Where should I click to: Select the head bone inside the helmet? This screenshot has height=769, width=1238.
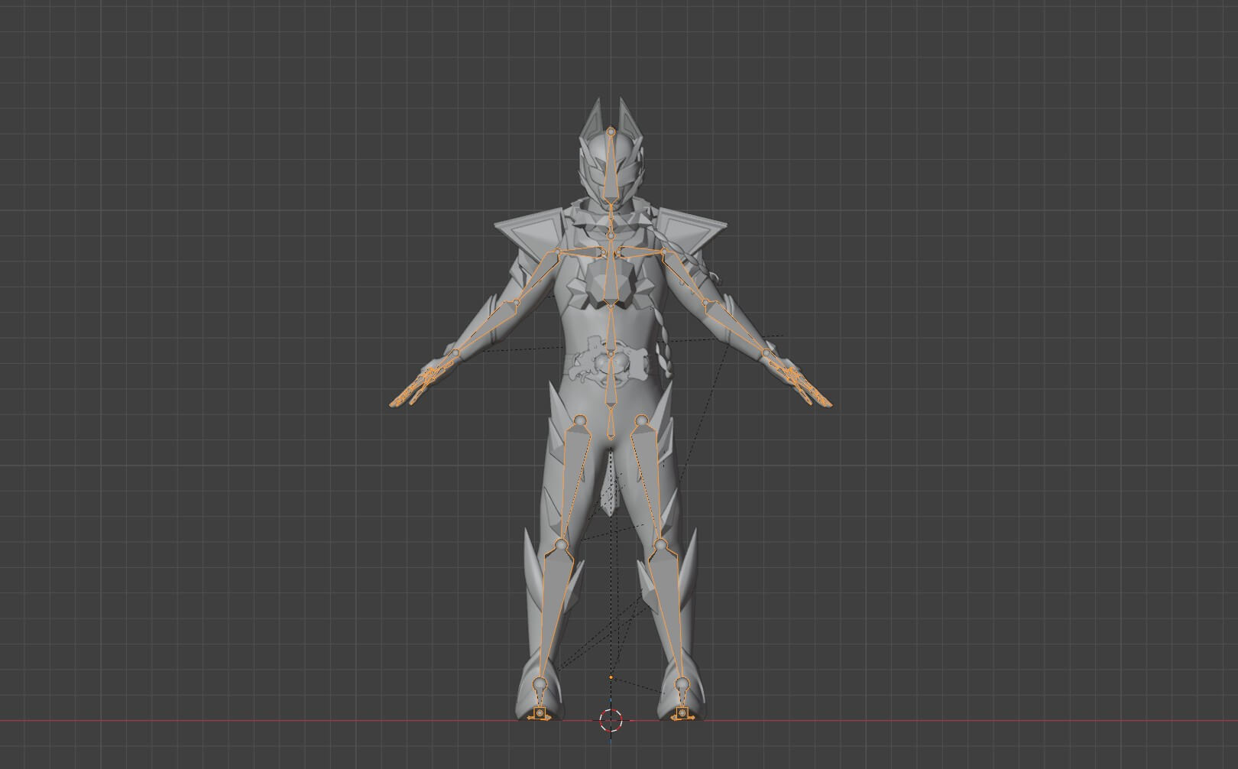(x=611, y=168)
